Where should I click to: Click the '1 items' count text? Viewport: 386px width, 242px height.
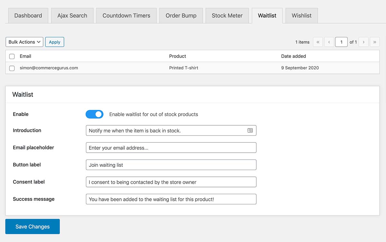coord(302,42)
